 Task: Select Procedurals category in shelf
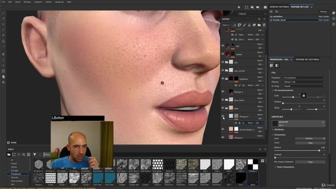tap(17, 174)
